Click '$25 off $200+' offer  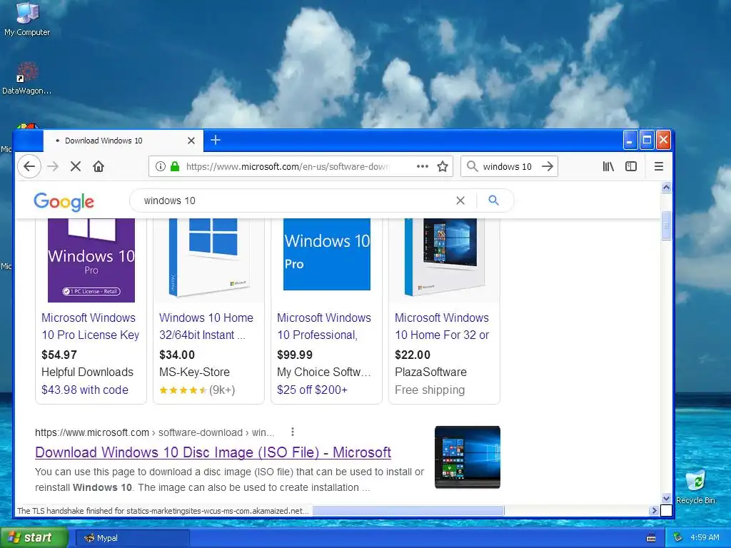point(313,390)
